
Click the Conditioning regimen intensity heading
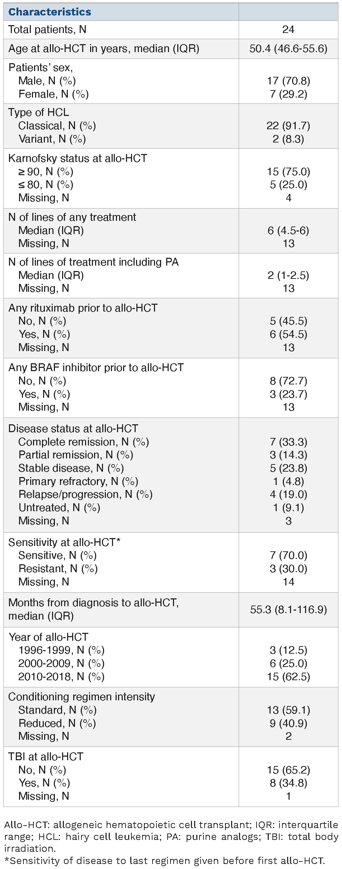pos(81,697)
